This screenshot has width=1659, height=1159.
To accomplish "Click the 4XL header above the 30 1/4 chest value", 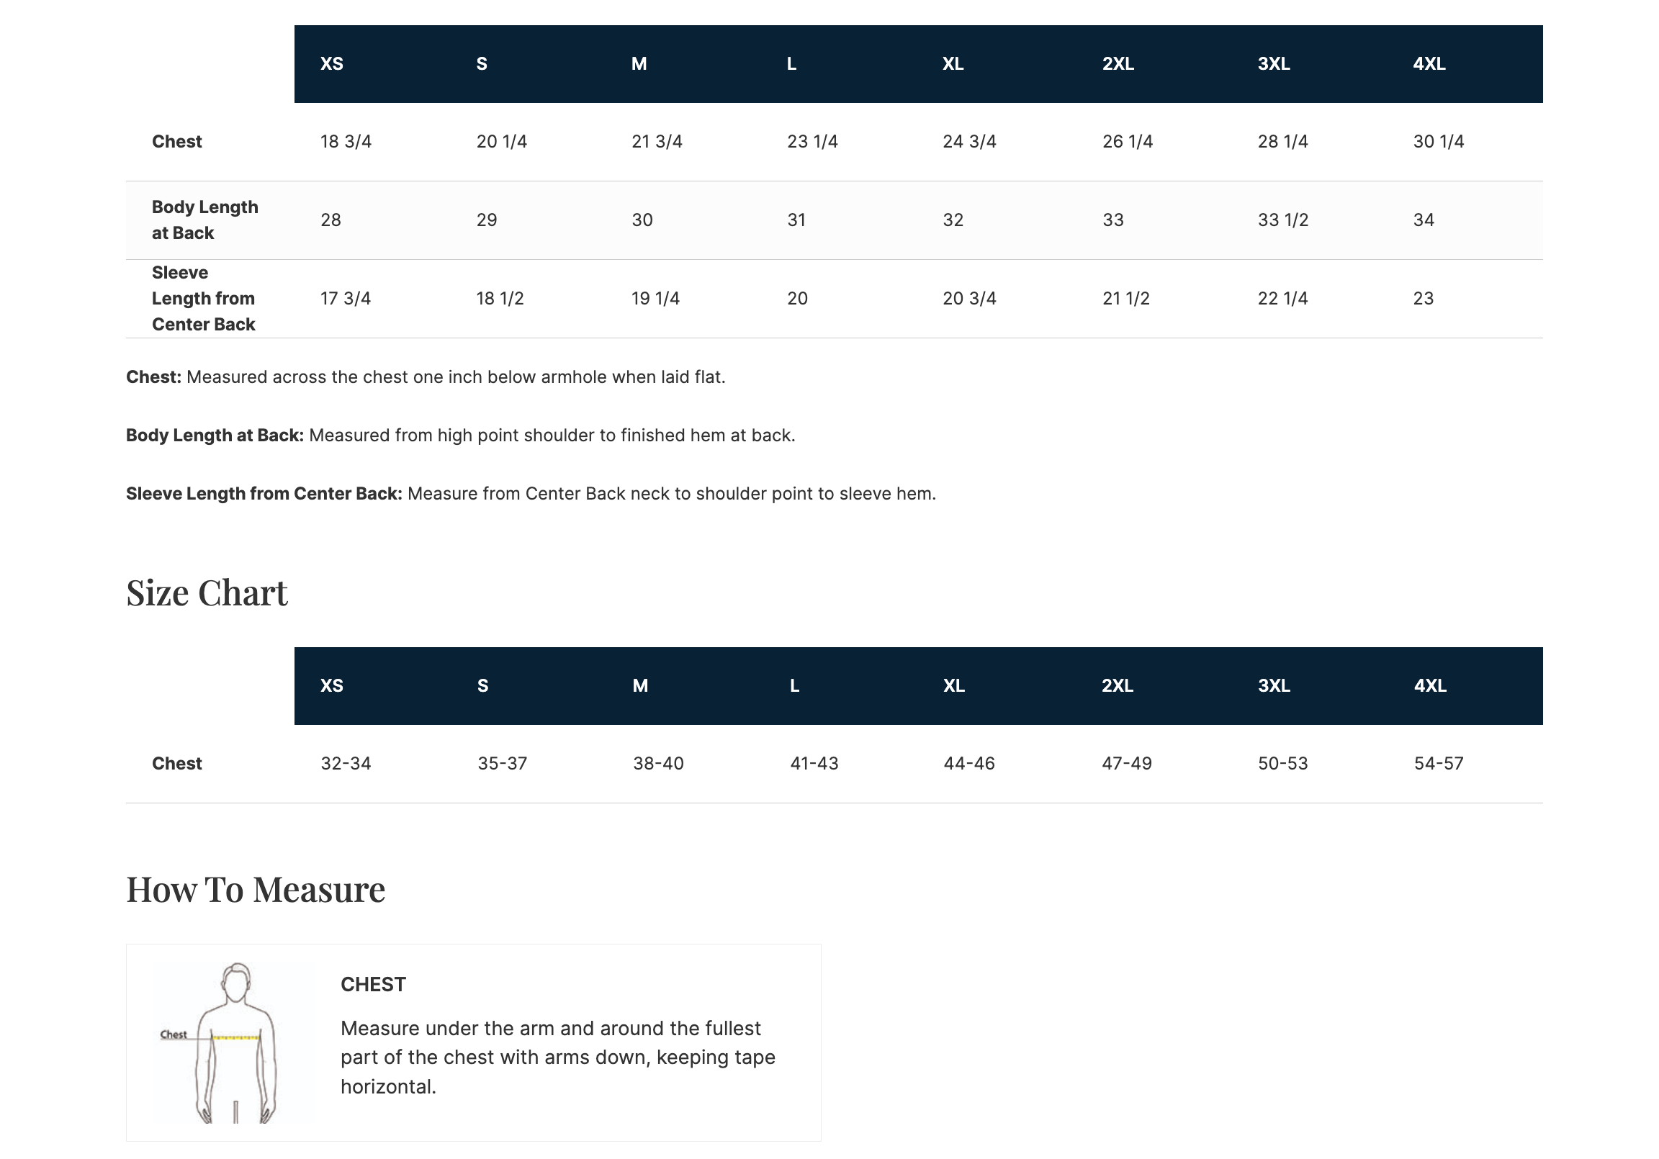I will point(1429,63).
